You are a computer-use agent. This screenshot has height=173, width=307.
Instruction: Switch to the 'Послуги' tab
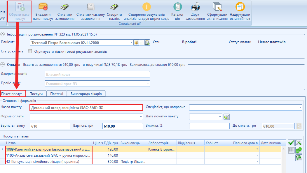36,93
